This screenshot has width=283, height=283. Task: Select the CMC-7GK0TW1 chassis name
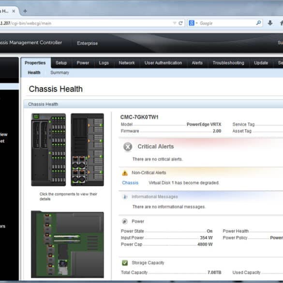pyautogui.click(x=139, y=117)
